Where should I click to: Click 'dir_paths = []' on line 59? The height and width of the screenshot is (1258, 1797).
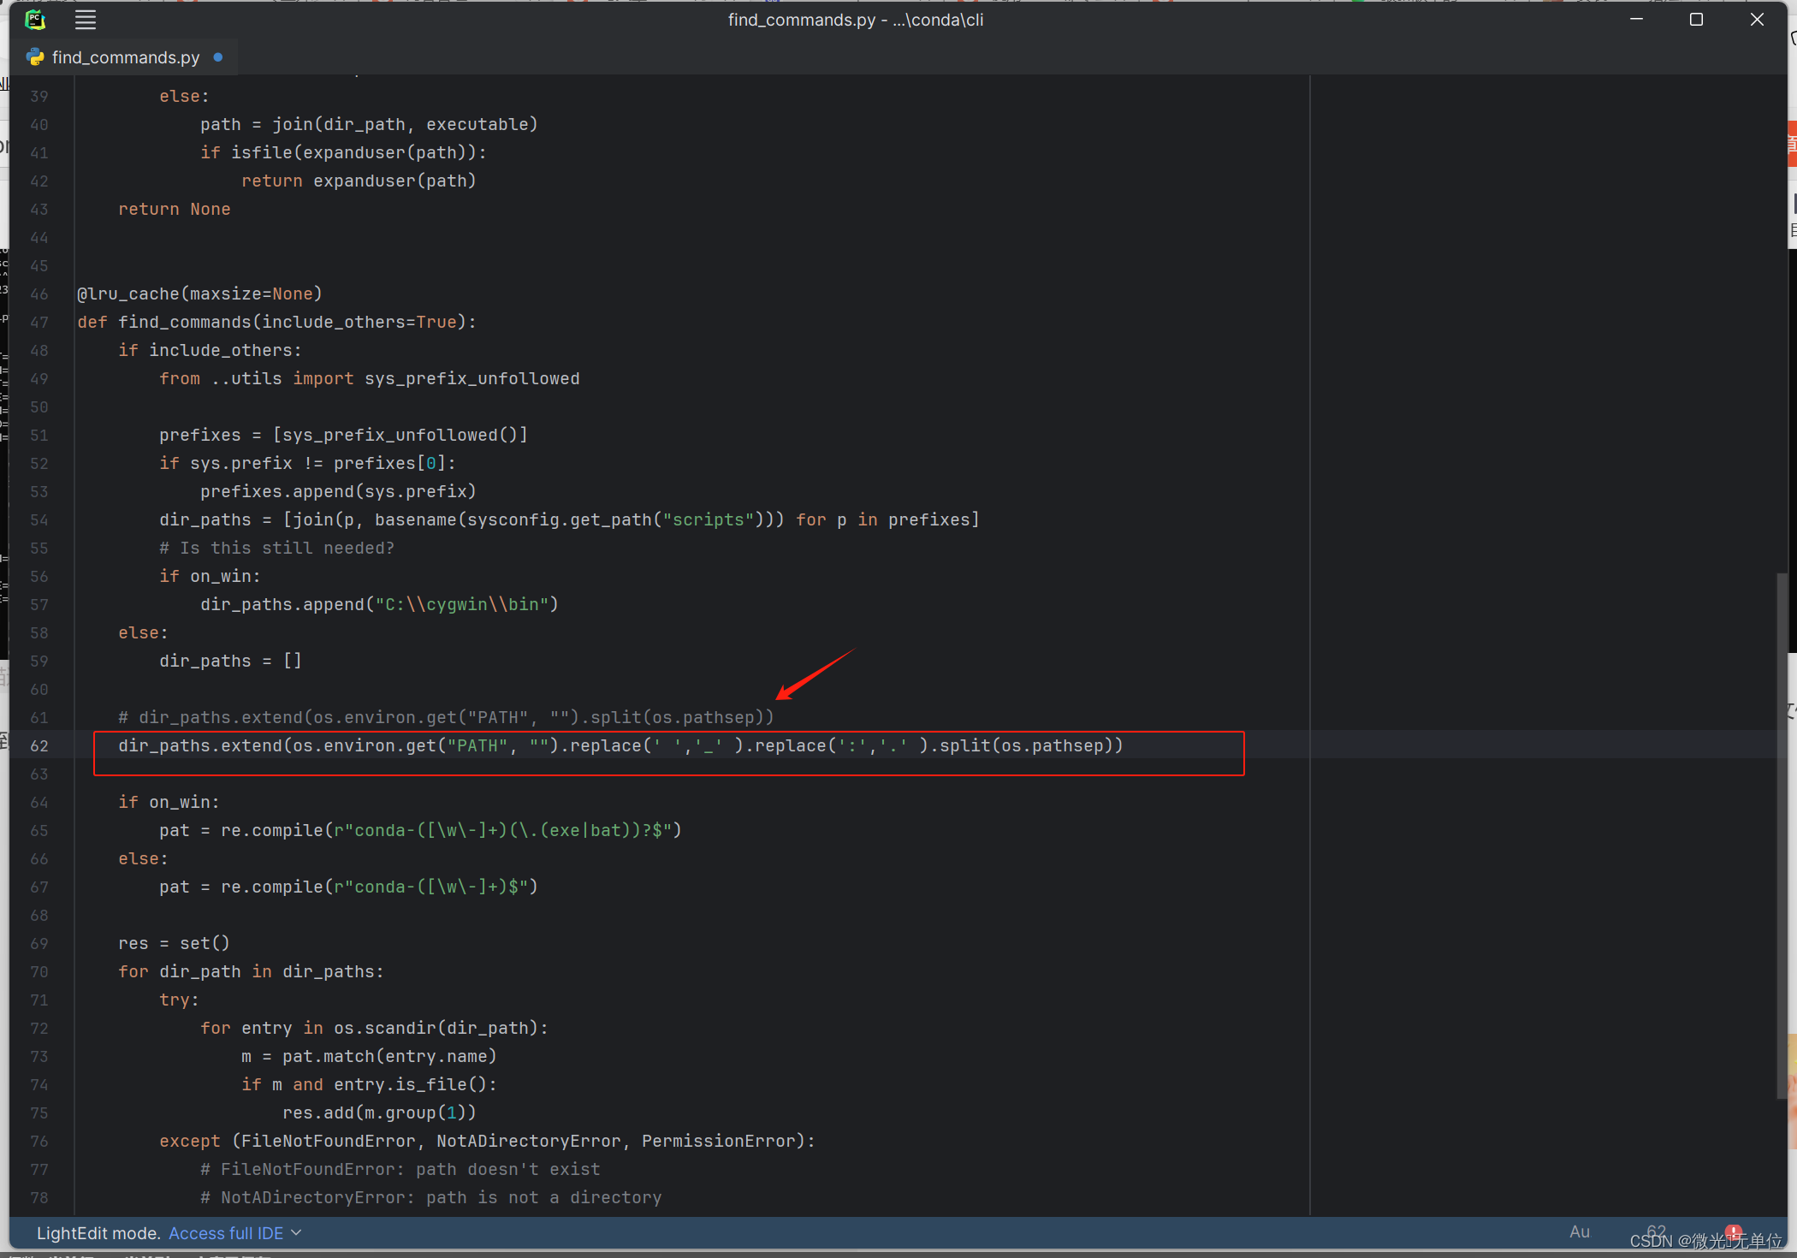230,662
